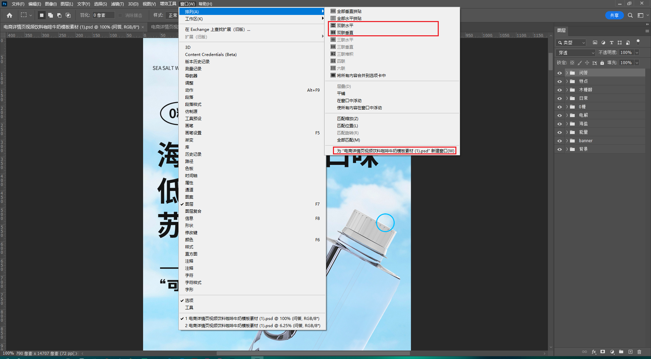Filter layers by type (T) layer icon

pyautogui.click(x=611, y=43)
